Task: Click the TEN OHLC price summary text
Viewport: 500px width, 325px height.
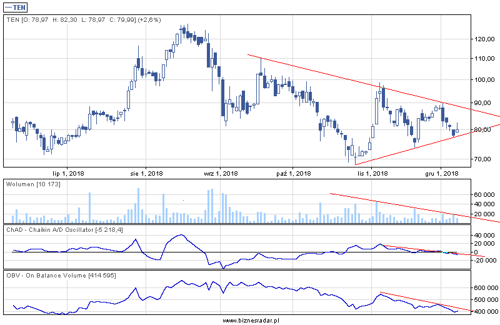Action: [x=84, y=20]
